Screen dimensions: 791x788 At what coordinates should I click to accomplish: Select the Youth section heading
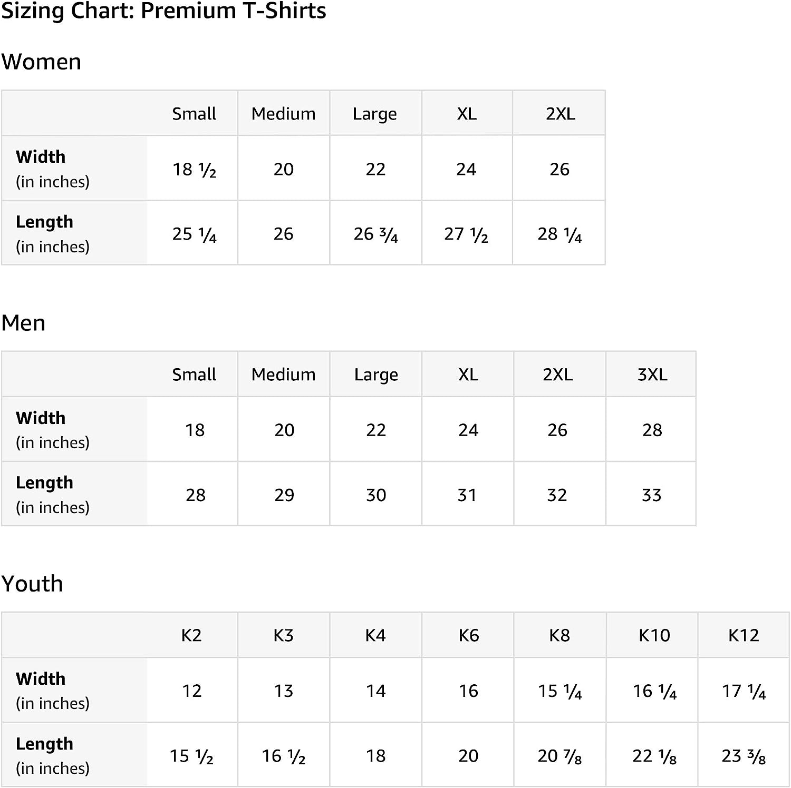(x=32, y=584)
